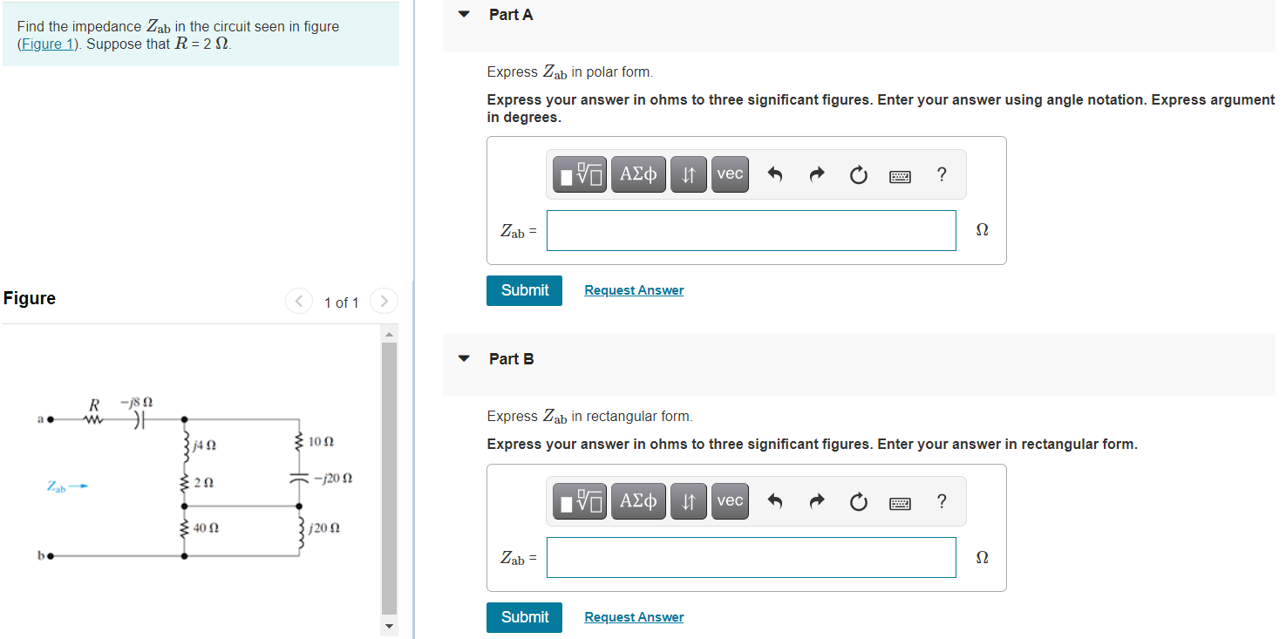Collapse the Part A section
The height and width of the screenshot is (639, 1286).
464,15
